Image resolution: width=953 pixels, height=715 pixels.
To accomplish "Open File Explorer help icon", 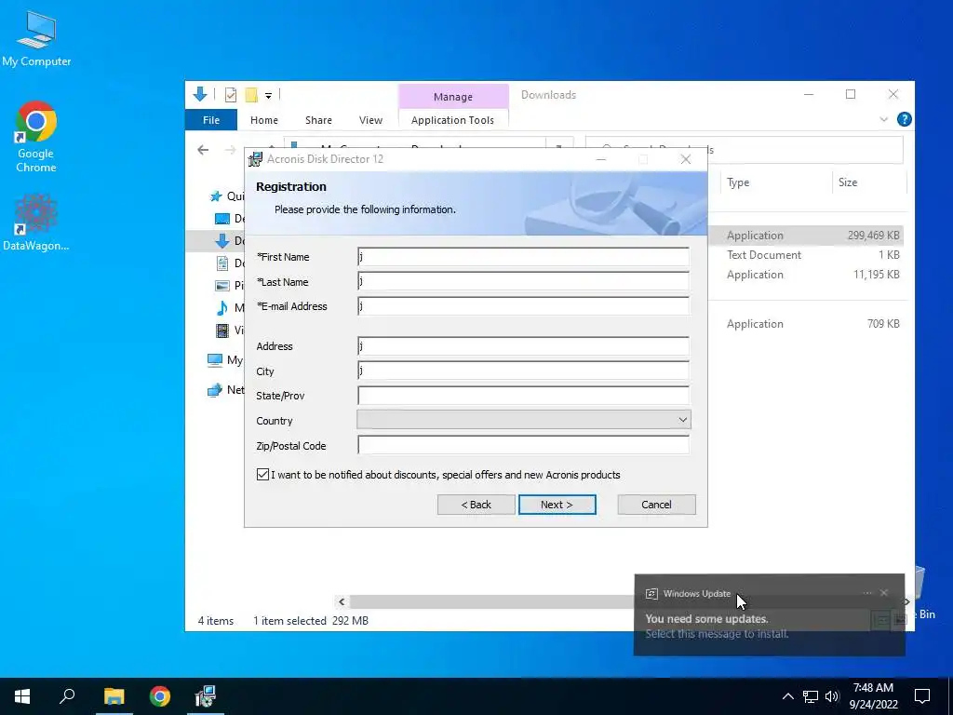I will tap(904, 120).
